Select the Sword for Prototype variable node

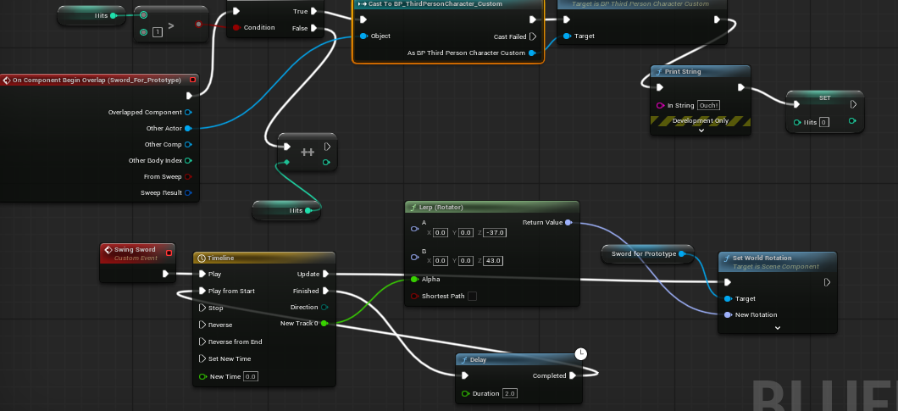coord(647,254)
